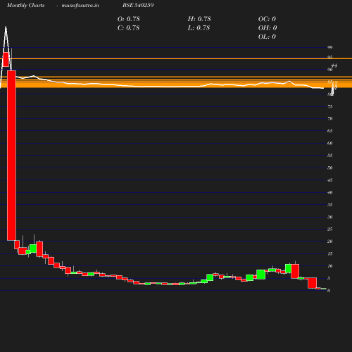The image size is (352, 352).
Task: Click the 65 price axis label
Action: [x=330, y=131]
